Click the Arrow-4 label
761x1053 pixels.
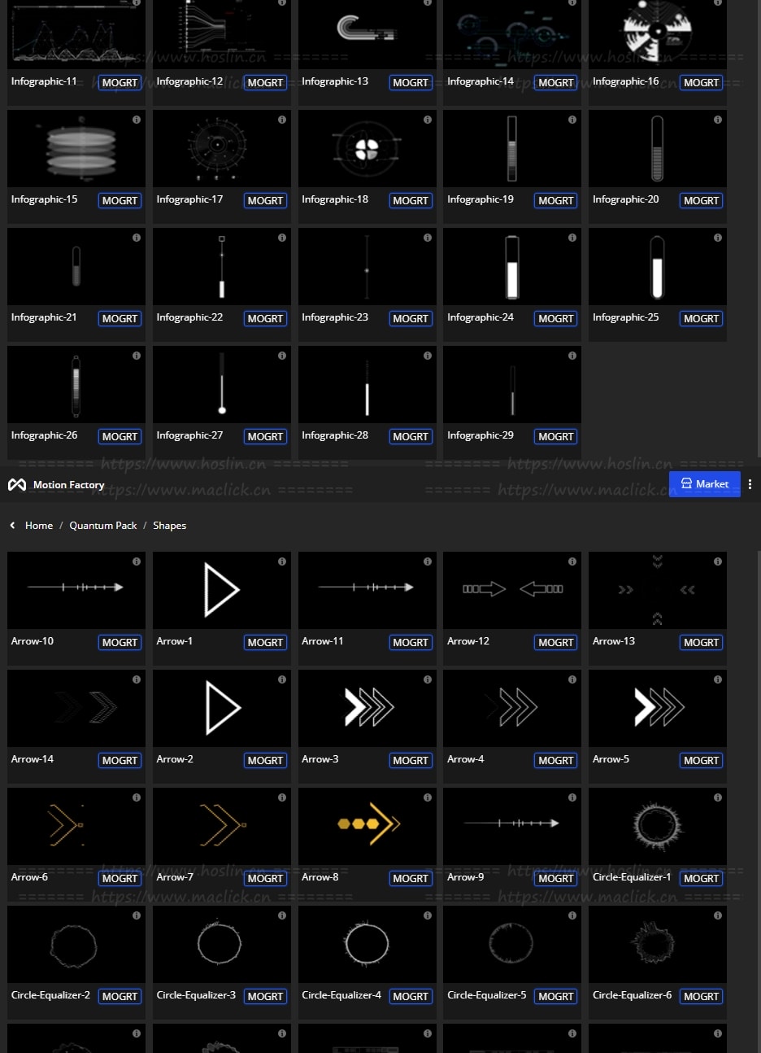click(x=466, y=759)
